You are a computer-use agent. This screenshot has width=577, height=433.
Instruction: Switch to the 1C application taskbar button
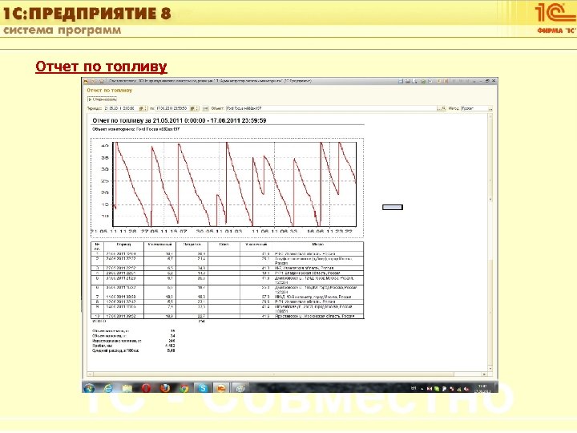pos(221,388)
